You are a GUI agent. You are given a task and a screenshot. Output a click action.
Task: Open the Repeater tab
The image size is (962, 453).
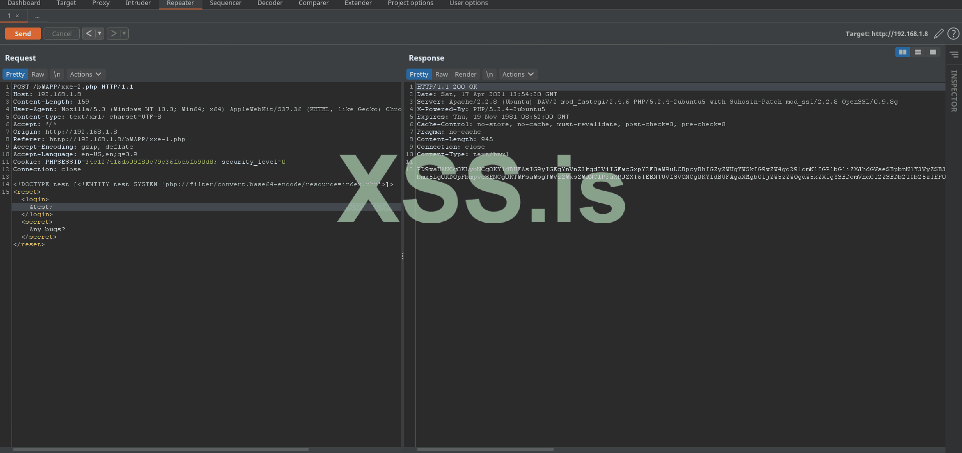pos(180,4)
